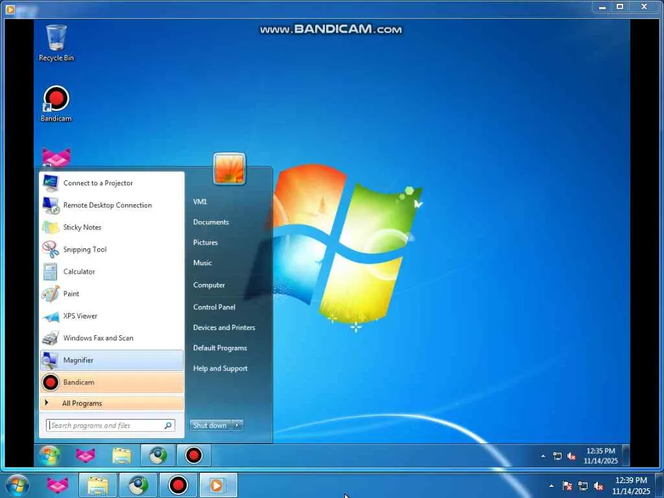Click the outer host Start orb
Viewport: 664px width, 498px height.
click(x=16, y=485)
